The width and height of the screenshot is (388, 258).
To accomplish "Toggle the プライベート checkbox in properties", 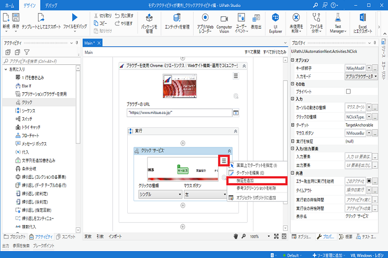I will (x=348, y=91).
